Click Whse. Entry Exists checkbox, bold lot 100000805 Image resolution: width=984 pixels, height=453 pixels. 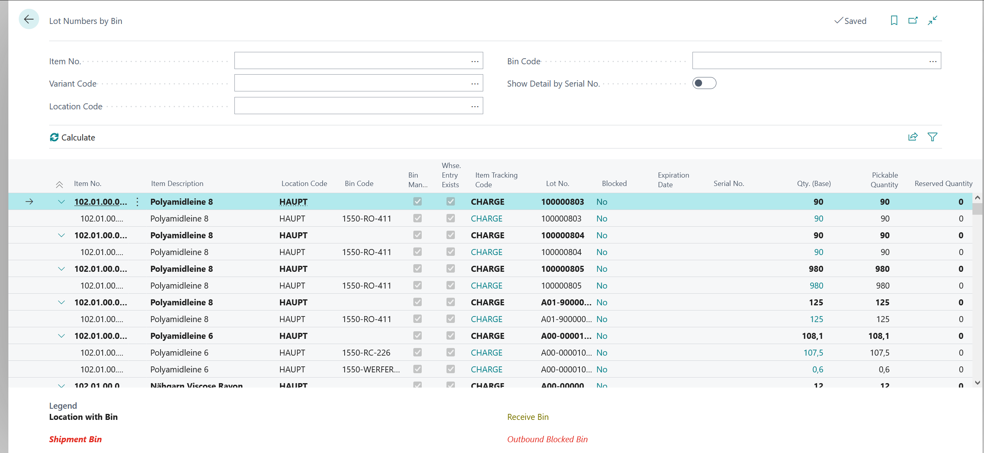(450, 269)
